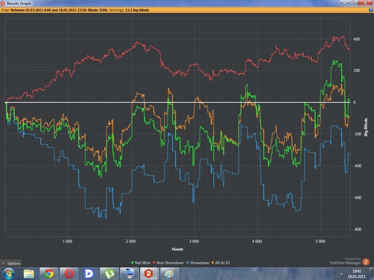Image resolution: width=374 pixels, height=280 pixels.
Task: Click the 5 000 hands axis tick label
Action: [x=321, y=242]
